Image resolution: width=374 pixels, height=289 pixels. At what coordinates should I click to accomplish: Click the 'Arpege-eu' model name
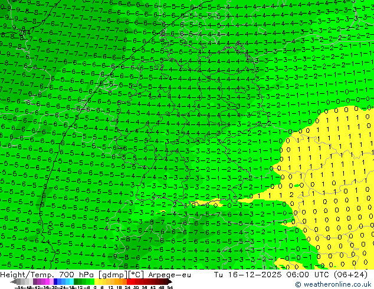169,275
